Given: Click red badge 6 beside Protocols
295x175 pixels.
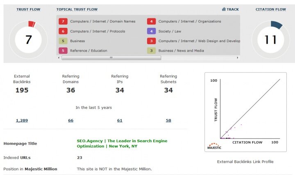Looking at the screenshot, I should (63, 31).
